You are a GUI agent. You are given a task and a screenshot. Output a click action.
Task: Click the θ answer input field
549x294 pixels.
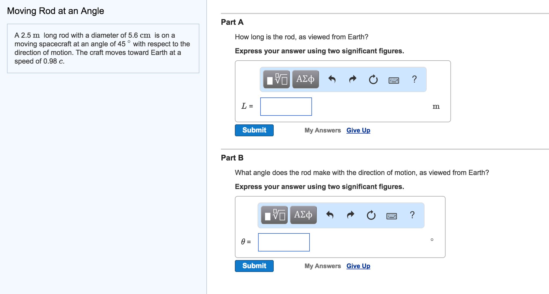284,242
